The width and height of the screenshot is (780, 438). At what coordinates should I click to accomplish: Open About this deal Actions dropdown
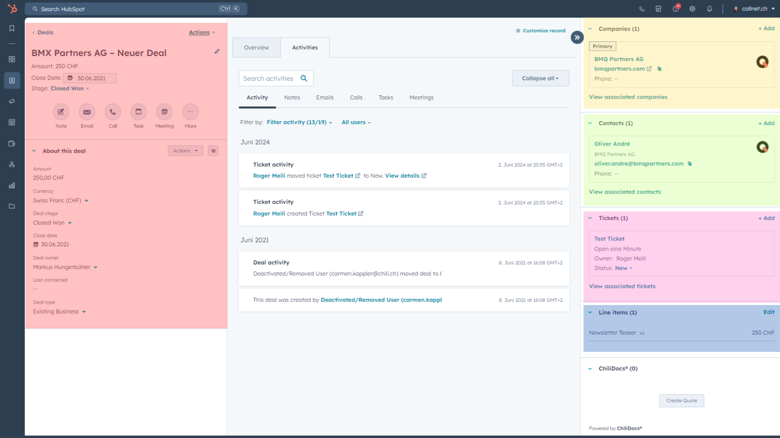point(185,151)
